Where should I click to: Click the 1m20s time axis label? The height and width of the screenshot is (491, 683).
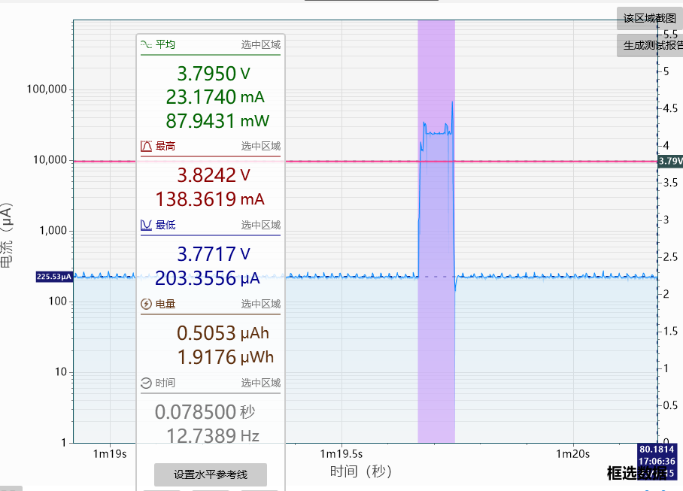click(572, 454)
